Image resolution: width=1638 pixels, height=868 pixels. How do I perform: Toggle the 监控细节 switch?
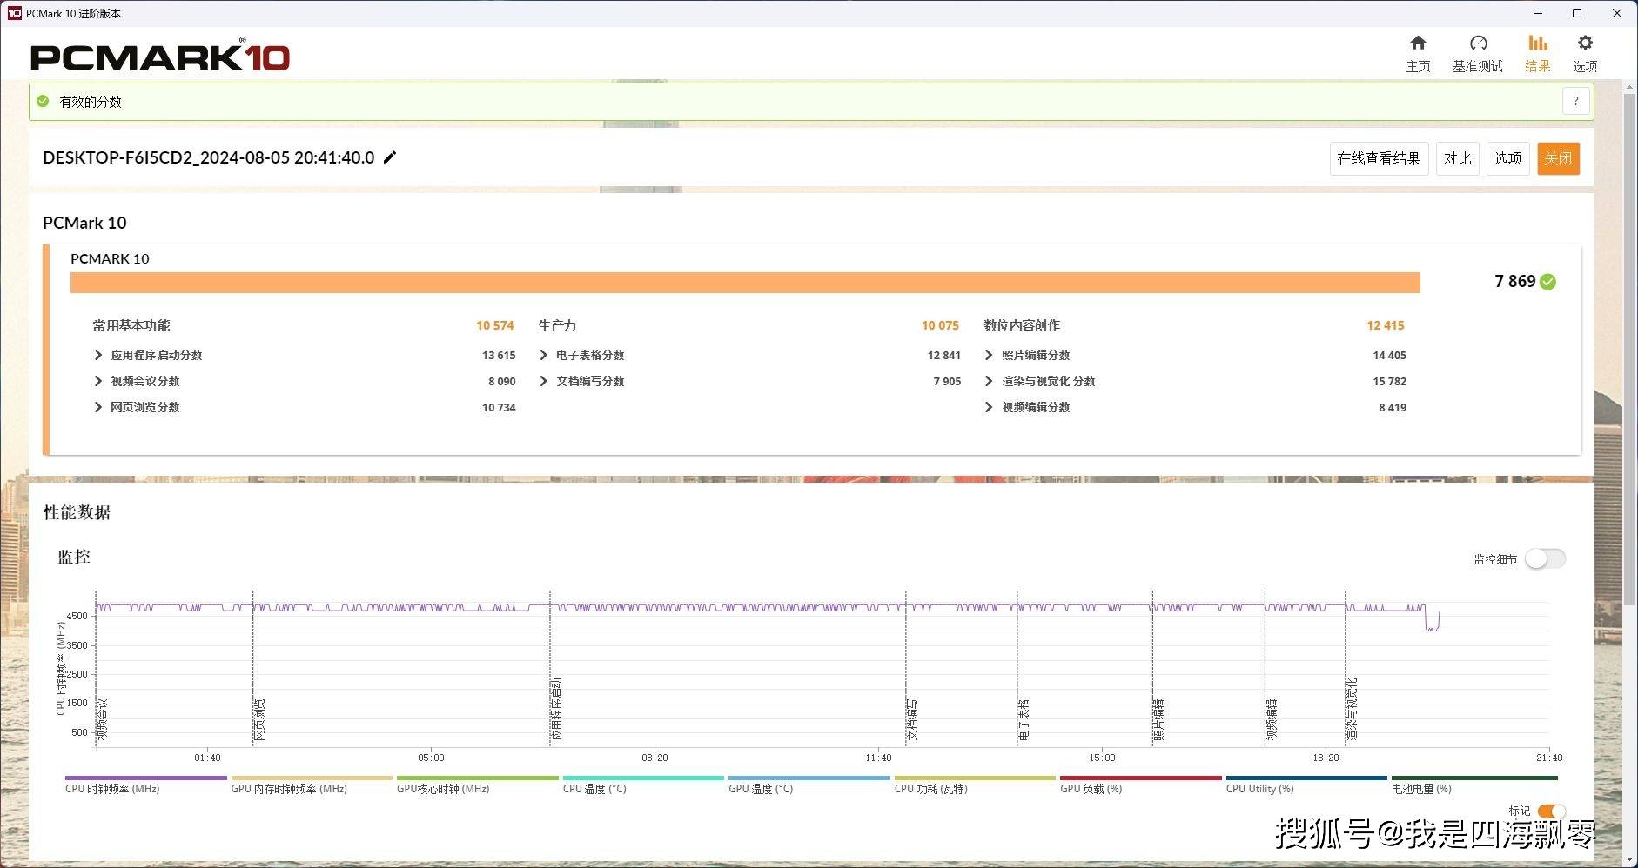[1545, 558]
